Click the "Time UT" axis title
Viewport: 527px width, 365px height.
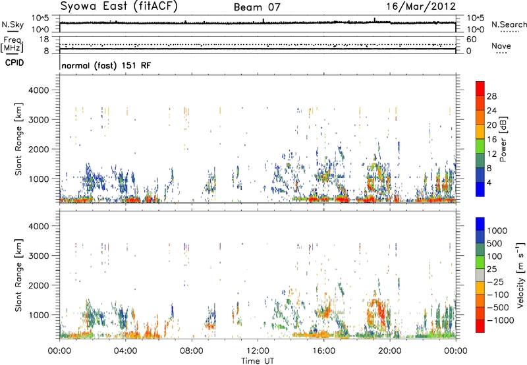(x=258, y=360)
